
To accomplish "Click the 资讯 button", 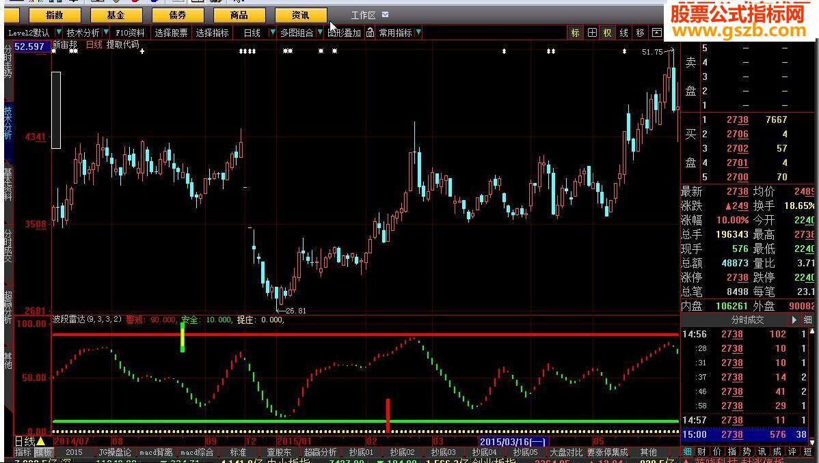I will click(300, 15).
